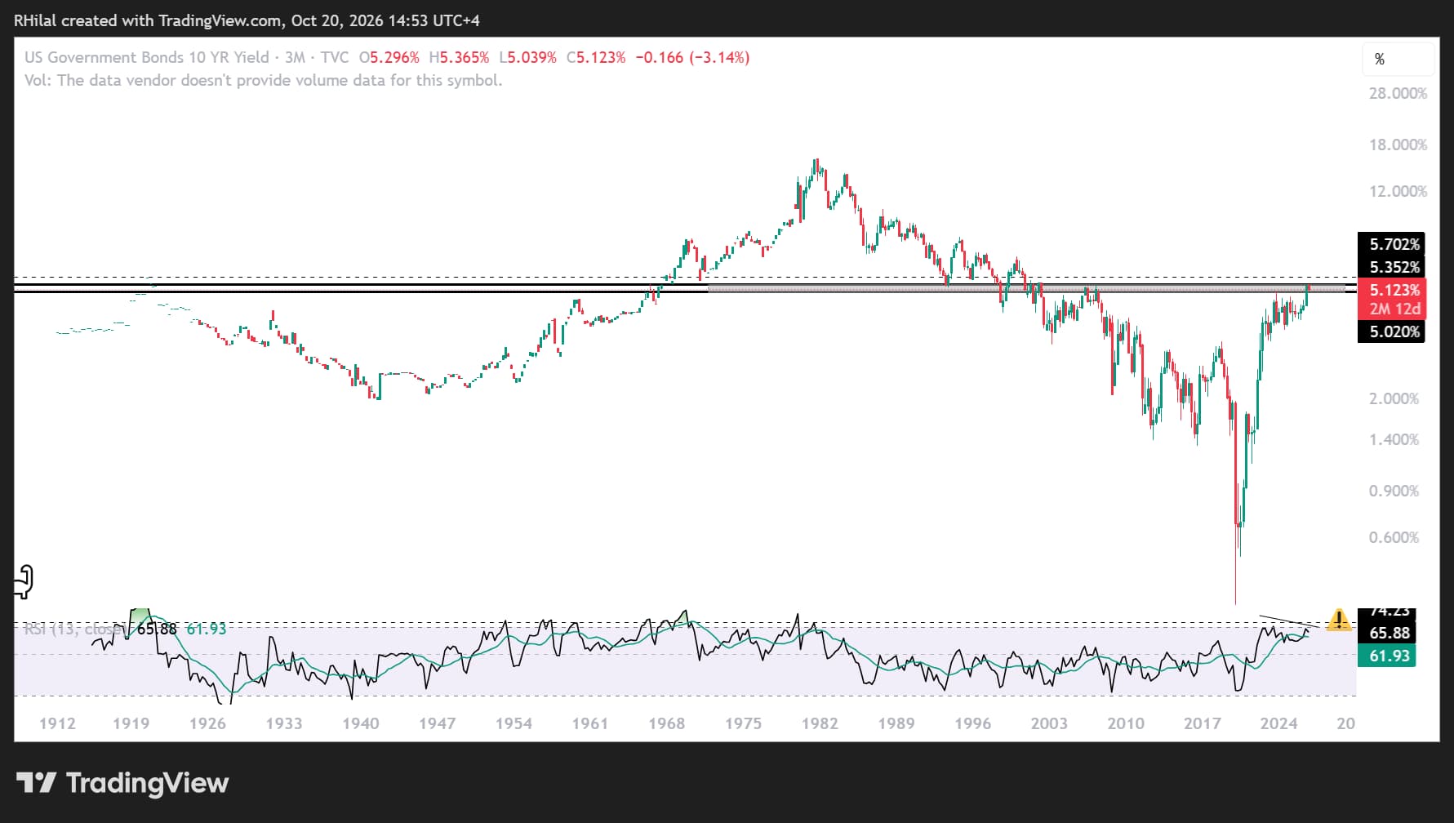The image size is (1454, 823).
Task: Click the black 5.702% price label
Action: coord(1391,244)
